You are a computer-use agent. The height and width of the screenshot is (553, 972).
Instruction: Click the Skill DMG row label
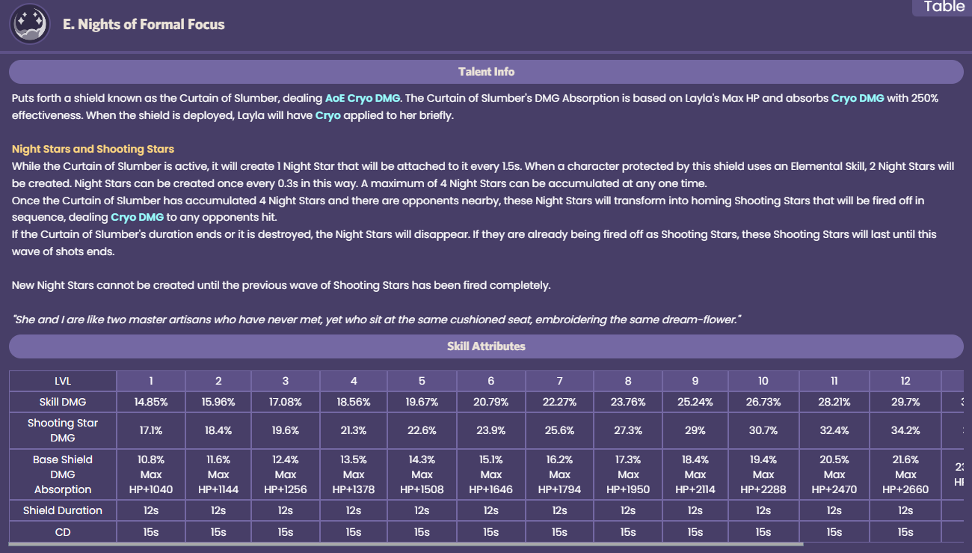click(x=63, y=402)
